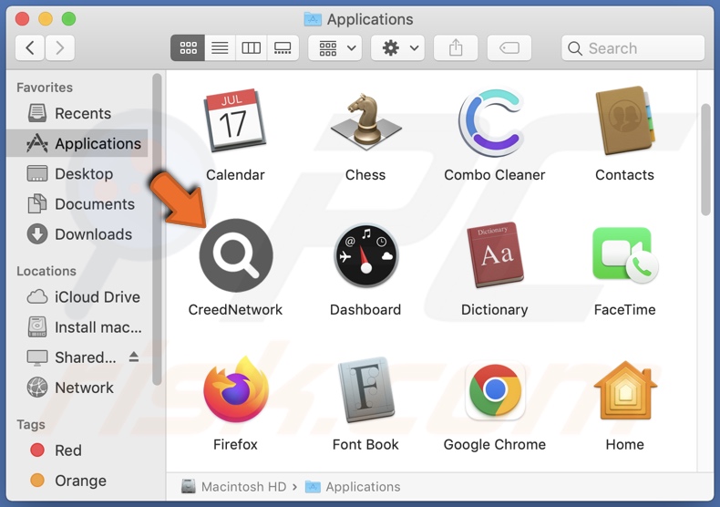
Task: Expand the gear Action menu
Action: pos(398,48)
